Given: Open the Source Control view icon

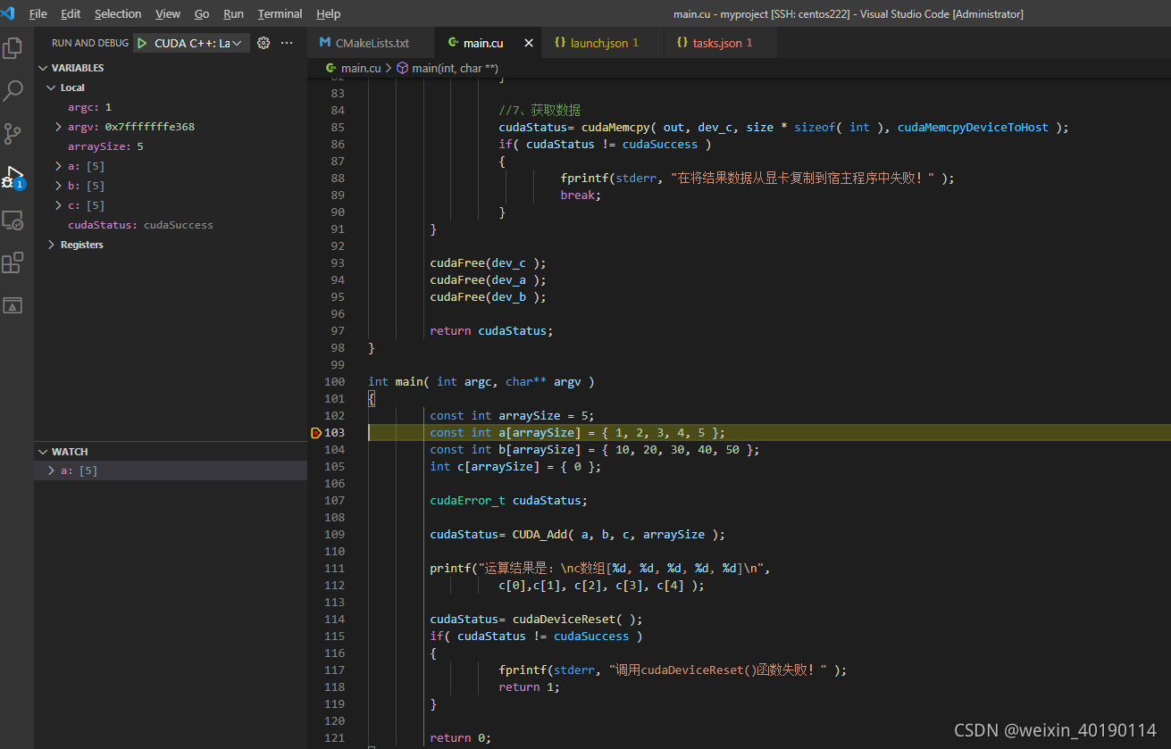Looking at the screenshot, I should (13, 134).
